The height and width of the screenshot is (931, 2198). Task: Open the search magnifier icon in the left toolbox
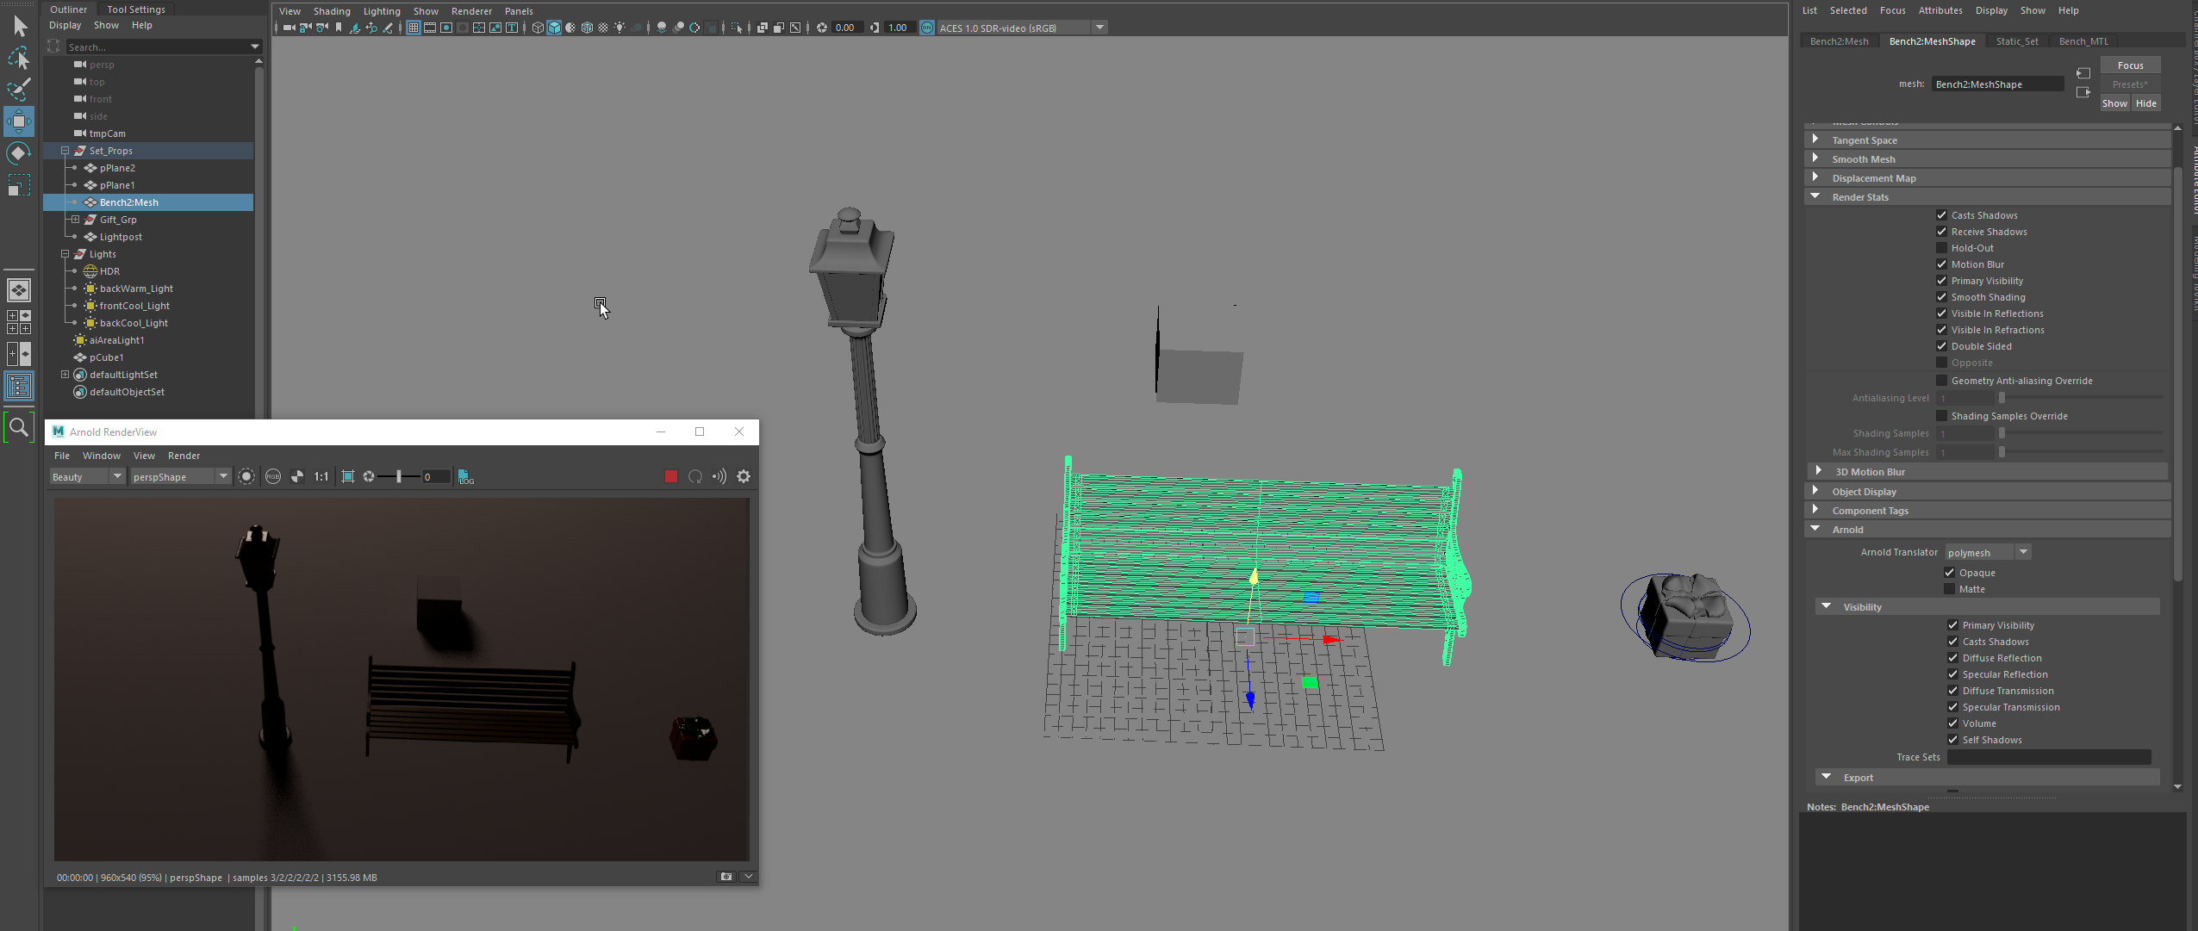click(x=19, y=427)
